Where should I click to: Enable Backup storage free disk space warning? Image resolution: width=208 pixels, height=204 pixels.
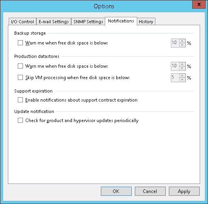tap(20, 43)
